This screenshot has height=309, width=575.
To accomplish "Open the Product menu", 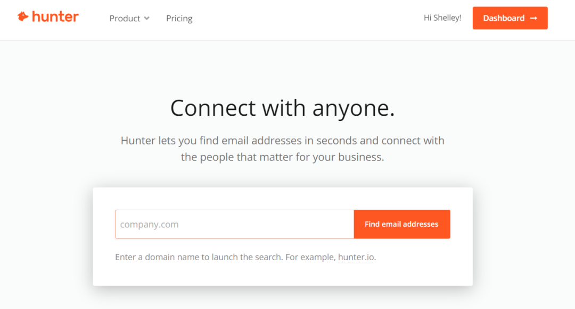I will 125,19.
